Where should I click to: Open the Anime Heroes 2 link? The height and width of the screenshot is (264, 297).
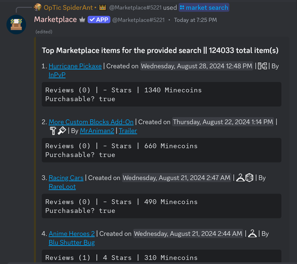point(71,234)
